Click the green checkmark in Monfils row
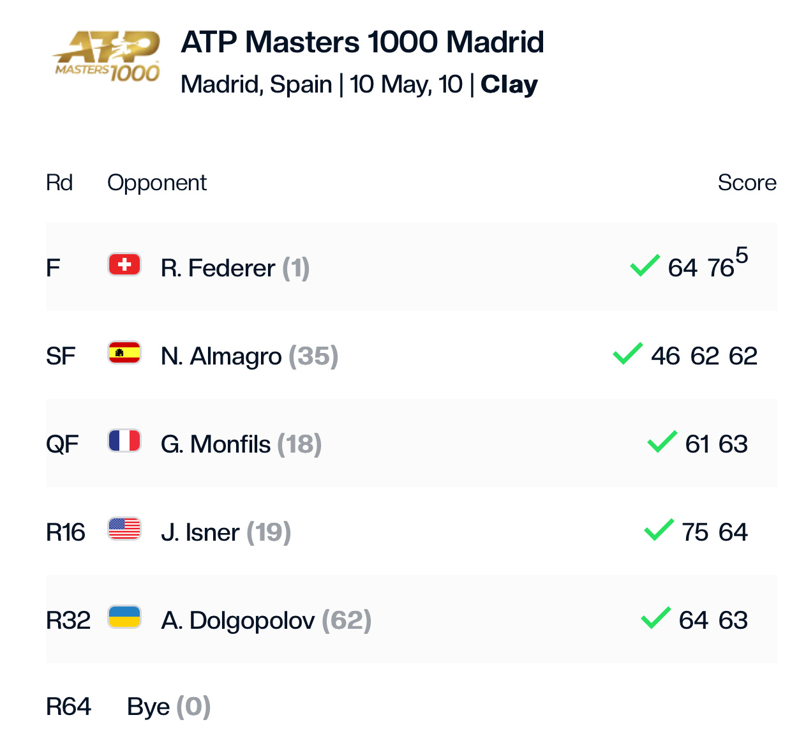This screenshot has width=799, height=752. coord(662,441)
